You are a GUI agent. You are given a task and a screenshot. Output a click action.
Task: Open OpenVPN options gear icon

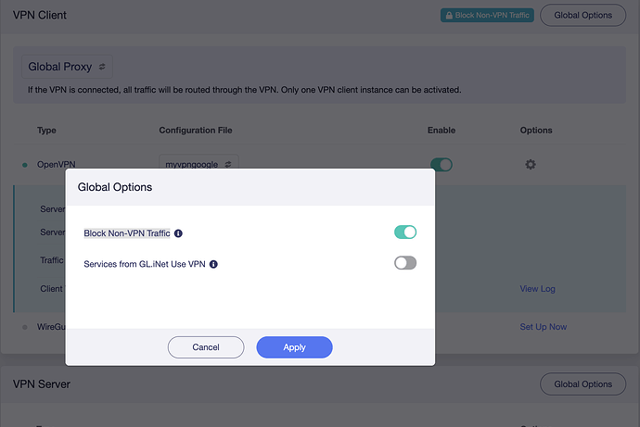(x=531, y=164)
